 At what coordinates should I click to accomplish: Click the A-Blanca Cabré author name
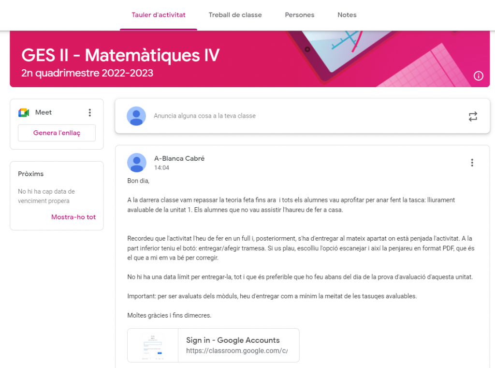click(x=179, y=158)
